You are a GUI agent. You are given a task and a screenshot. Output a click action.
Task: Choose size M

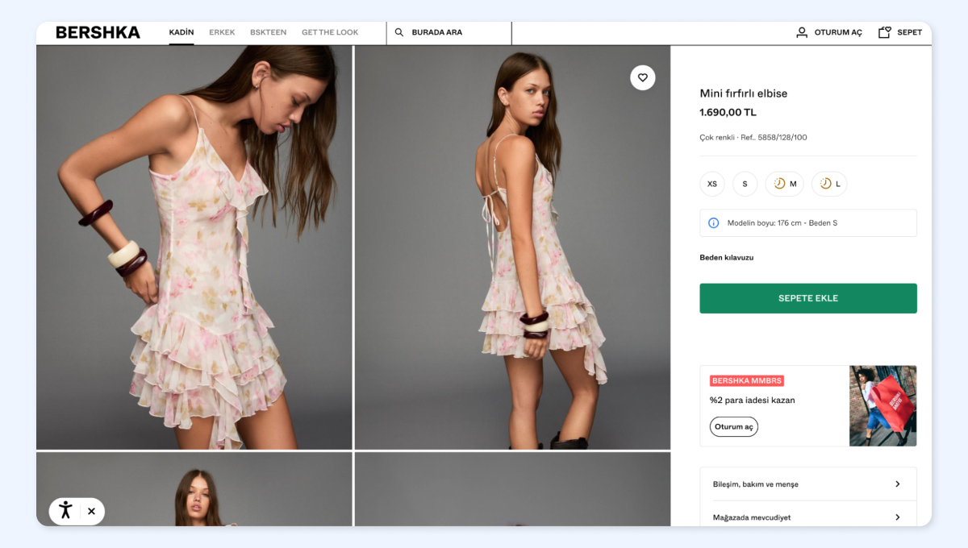pos(785,184)
